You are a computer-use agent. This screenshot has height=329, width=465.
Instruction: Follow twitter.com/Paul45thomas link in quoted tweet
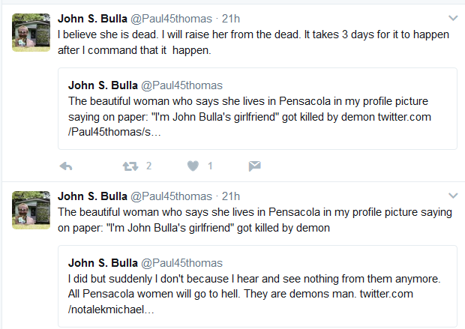(250, 124)
